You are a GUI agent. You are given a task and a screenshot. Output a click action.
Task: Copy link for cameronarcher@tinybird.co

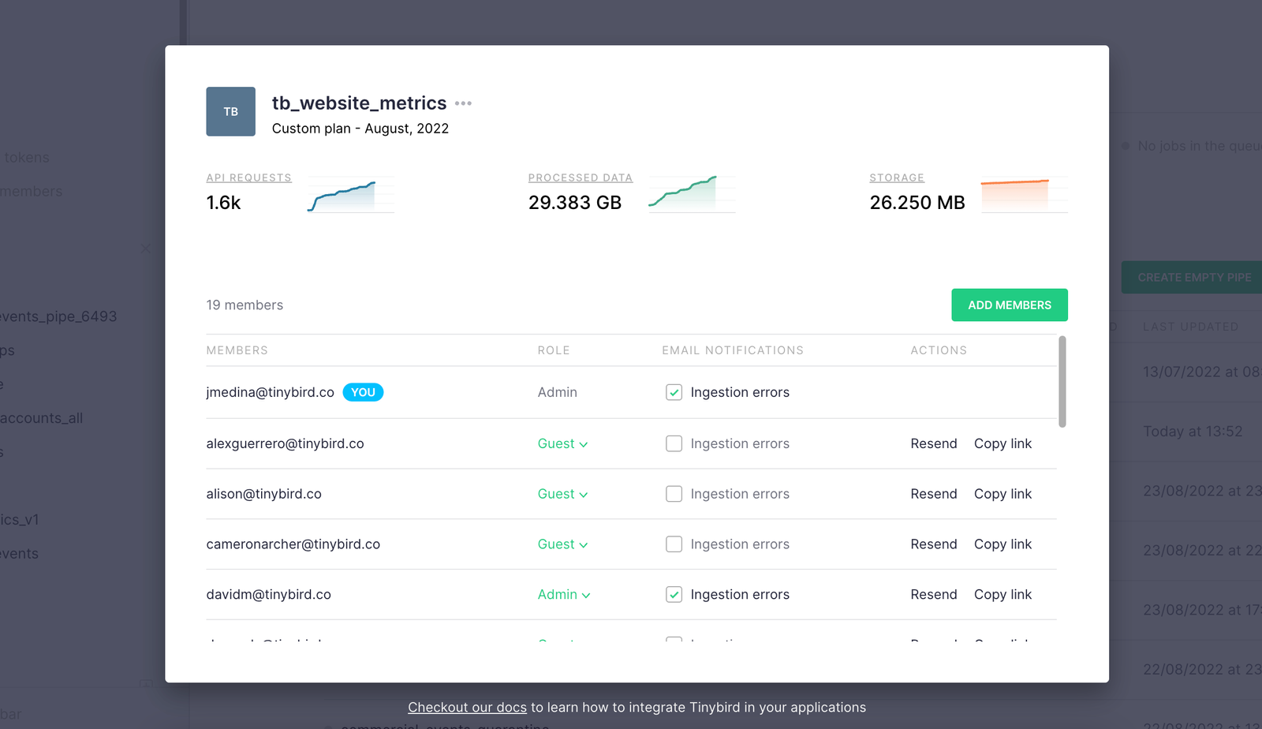1003,544
